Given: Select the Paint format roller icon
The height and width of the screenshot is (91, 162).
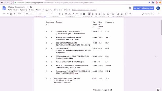Looking at the screenshot, I should (x=14, y=14).
